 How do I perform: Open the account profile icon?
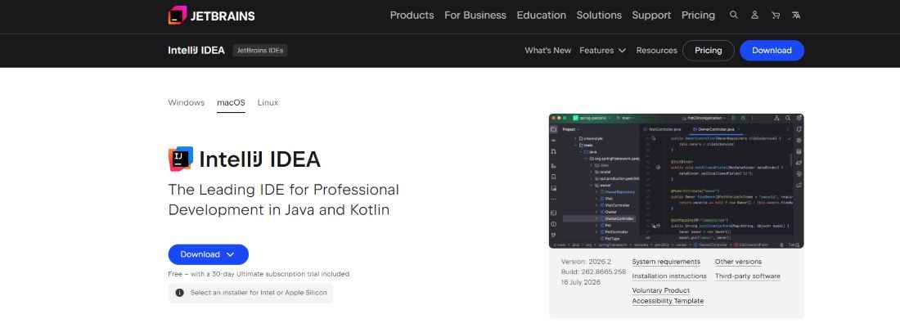click(x=755, y=16)
